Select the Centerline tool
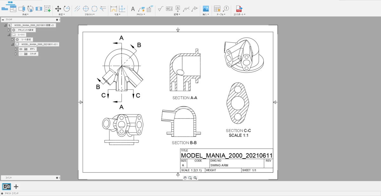Screen dimensions: 381x196 tap(77, 9)
